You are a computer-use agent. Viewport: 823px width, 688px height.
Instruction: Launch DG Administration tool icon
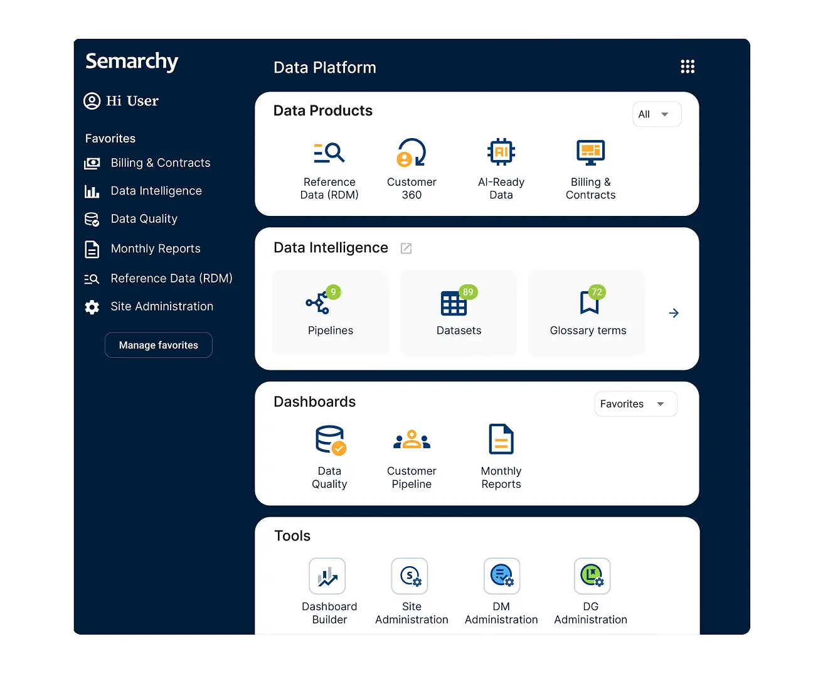[x=592, y=576]
